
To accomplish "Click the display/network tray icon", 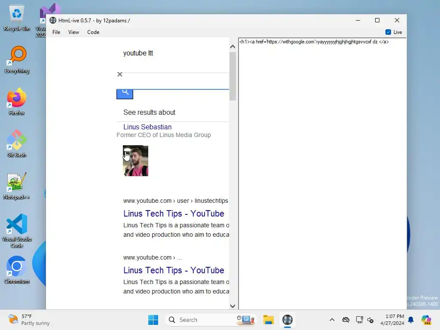I will (360, 320).
